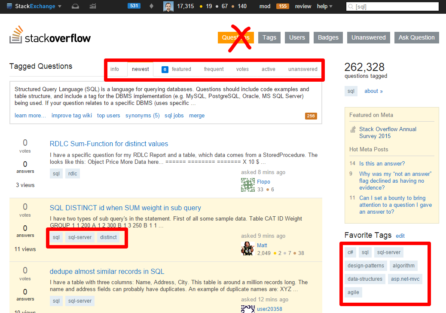Screen dimensions: 446x313
Task: Expand the help dropdown
Action: click(324, 6)
